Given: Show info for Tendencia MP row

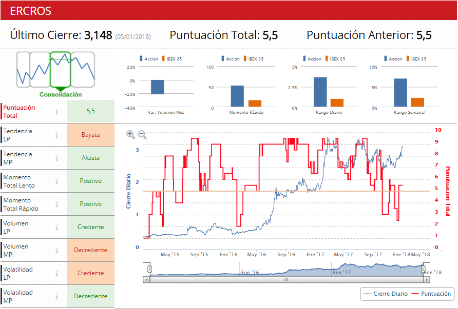Looking at the screenshot, I should click(x=57, y=158).
